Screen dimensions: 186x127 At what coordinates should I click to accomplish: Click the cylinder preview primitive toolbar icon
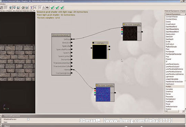[x=11, y=7]
